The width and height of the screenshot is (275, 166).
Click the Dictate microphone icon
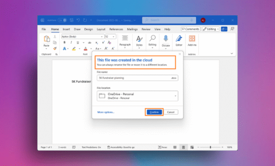point(166,38)
